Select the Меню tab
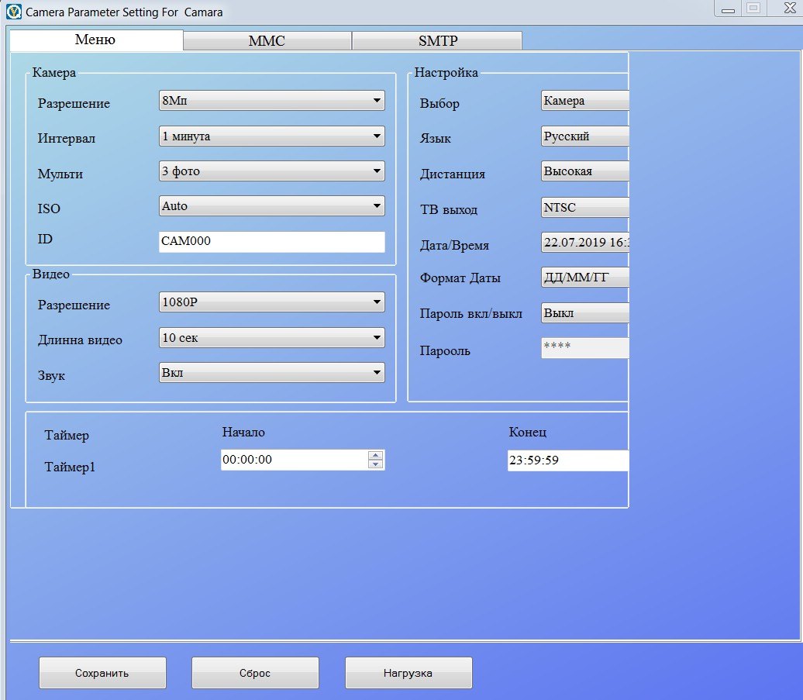The height and width of the screenshot is (700, 803). click(95, 40)
